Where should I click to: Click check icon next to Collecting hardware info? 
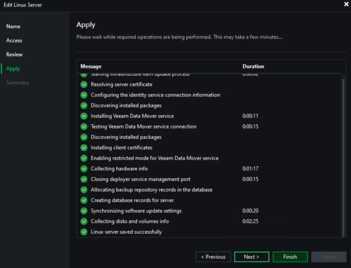(x=84, y=169)
